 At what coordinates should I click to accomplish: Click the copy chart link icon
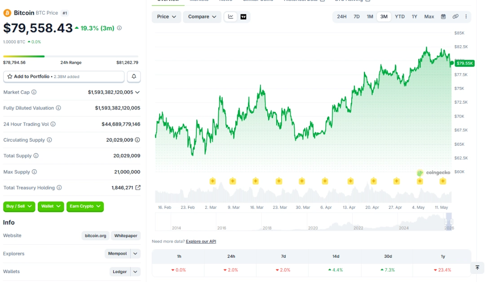pos(455,17)
